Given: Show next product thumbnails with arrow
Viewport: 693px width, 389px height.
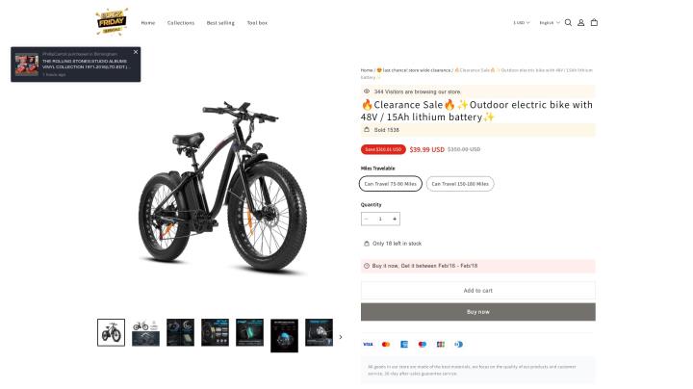Looking at the screenshot, I should pyautogui.click(x=340, y=337).
